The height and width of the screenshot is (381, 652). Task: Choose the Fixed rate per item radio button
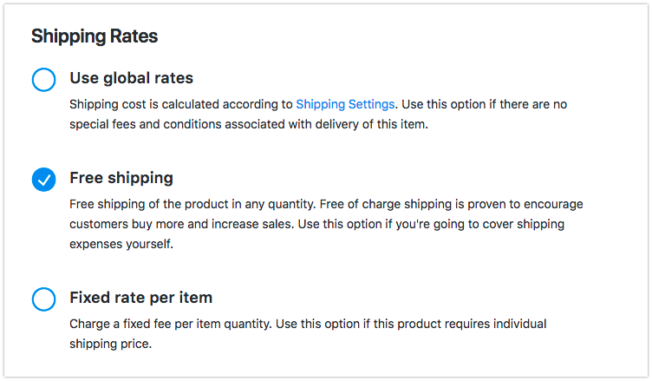(x=43, y=299)
